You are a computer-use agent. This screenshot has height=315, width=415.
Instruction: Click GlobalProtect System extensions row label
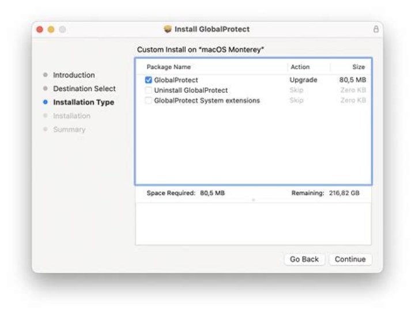(x=207, y=101)
